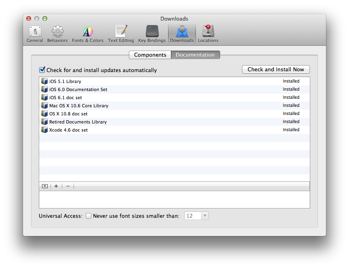Screen dimensions: 349x268
Task: Click the minus button to remove a doc set
Action: point(68,186)
